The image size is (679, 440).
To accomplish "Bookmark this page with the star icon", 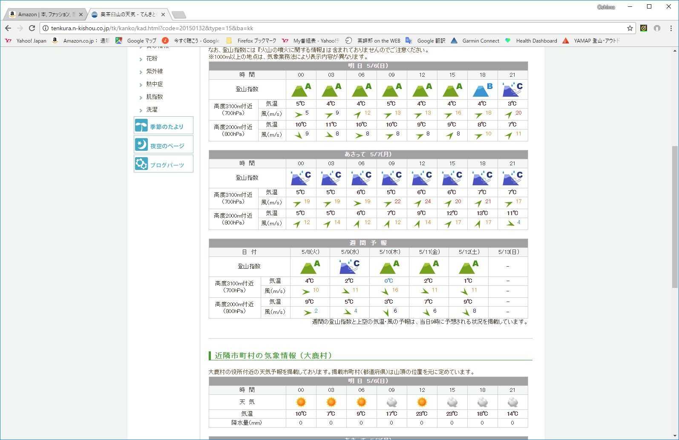I will 630,28.
